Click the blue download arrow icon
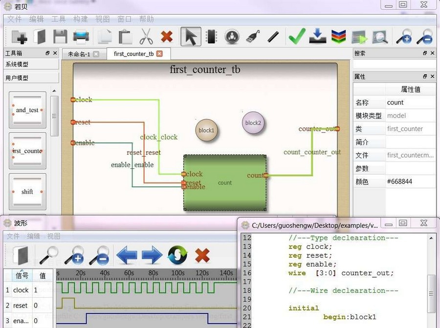The image size is (440, 328). [x=318, y=37]
